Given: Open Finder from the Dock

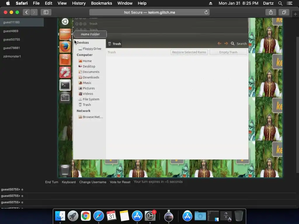Looking at the screenshot, I should pos(60,216).
